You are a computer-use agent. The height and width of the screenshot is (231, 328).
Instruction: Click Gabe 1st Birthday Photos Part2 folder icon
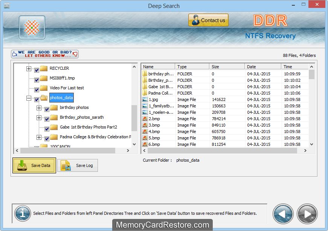click(x=54, y=127)
